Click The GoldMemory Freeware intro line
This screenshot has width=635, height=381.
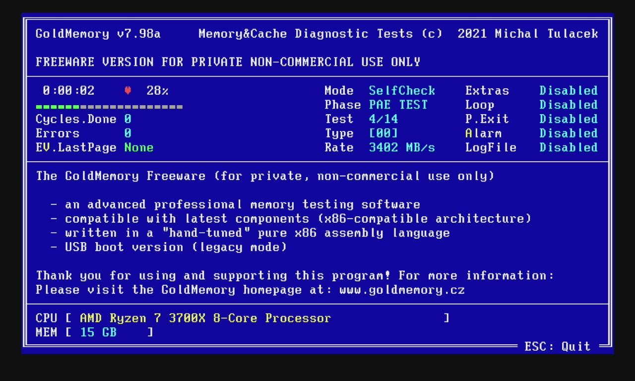coord(265,176)
